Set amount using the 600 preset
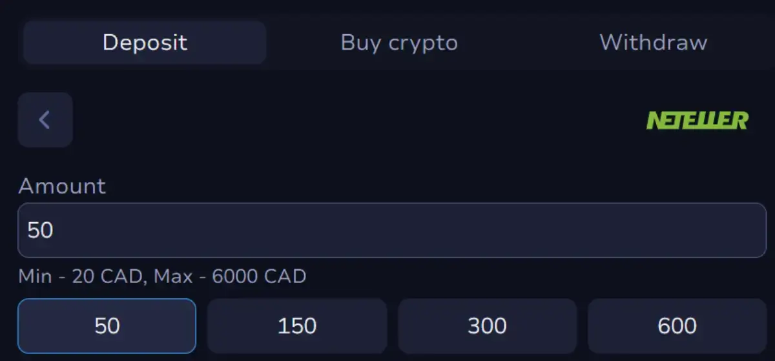Image resolution: width=775 pixels, height=361 pixels. pos(677,325)
